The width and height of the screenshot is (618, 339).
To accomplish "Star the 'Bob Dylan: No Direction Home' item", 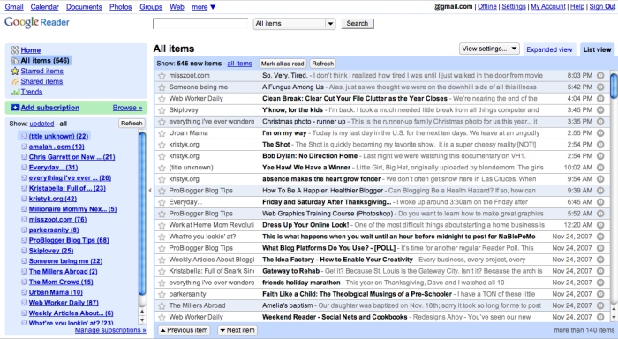I will [162, 156].
